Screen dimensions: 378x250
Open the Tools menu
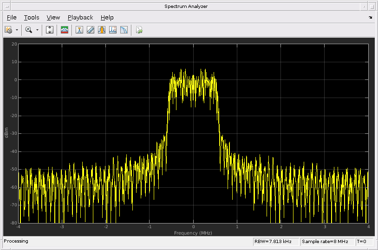[x=32, y=18]
